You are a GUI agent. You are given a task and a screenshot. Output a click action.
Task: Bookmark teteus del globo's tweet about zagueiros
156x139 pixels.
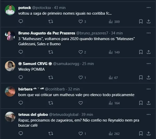click(x=141, y=133)
